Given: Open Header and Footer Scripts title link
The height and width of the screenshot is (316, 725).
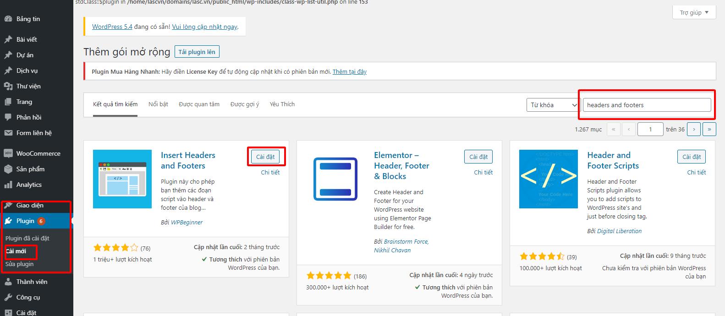Looking at the screenshot, I should 613,160.
